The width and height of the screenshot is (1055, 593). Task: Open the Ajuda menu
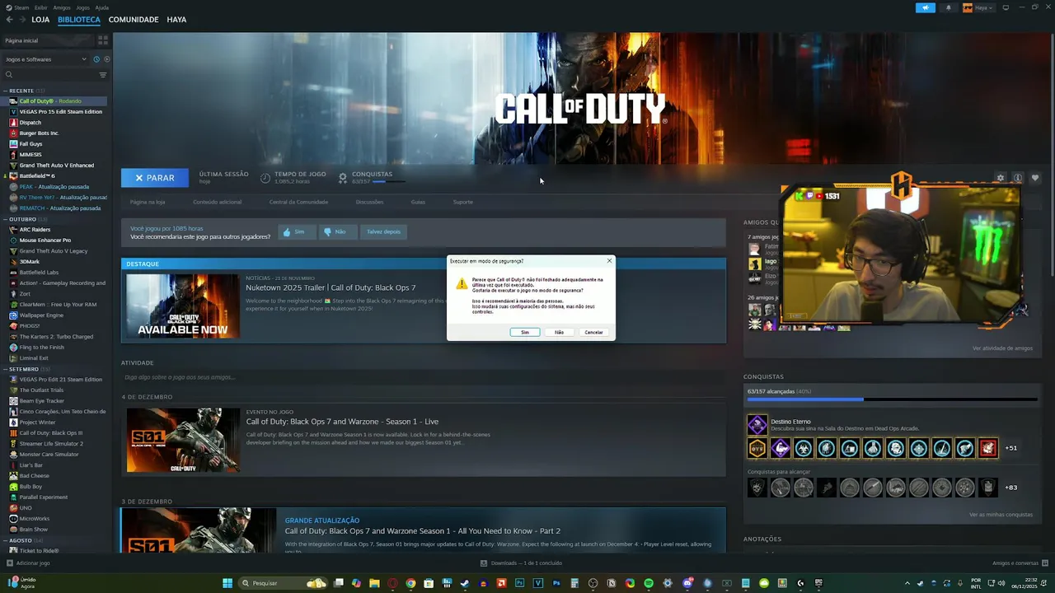coord(102,7)
